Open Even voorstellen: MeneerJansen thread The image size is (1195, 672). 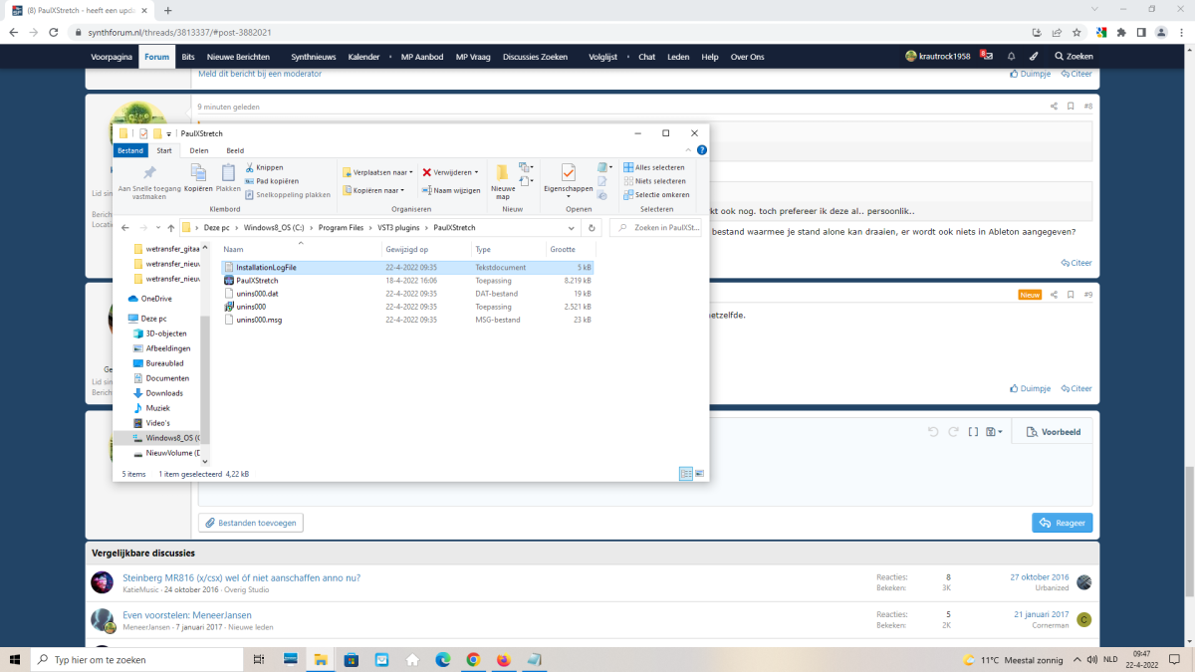pyautogui.click(x=187, y=615)
